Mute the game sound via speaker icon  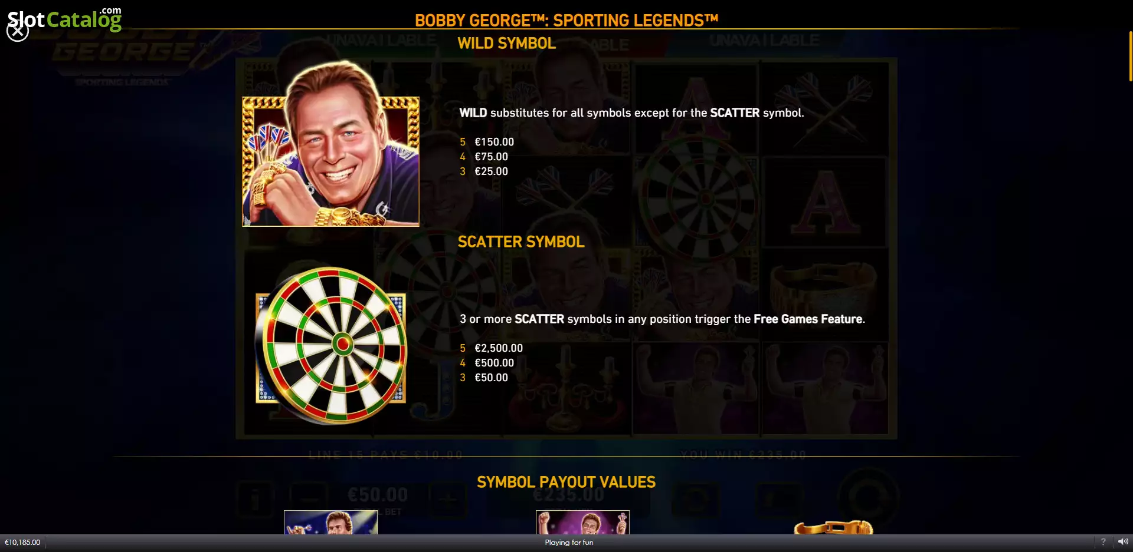pyautogui.click(x=1123, y=542)
